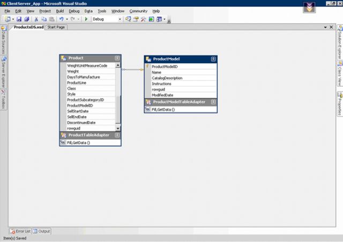The image size is (343, 242).
Task: Click the Copy toolbar icon
Action: [44, 19]
